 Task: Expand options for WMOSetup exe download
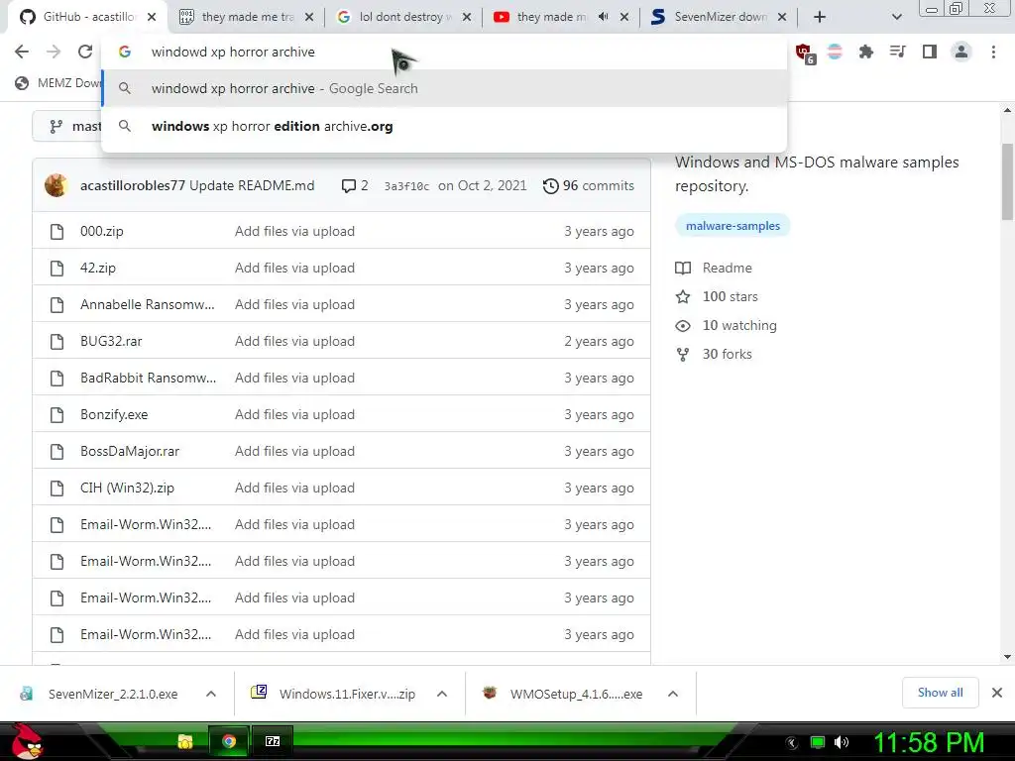(x=673, y=694)
